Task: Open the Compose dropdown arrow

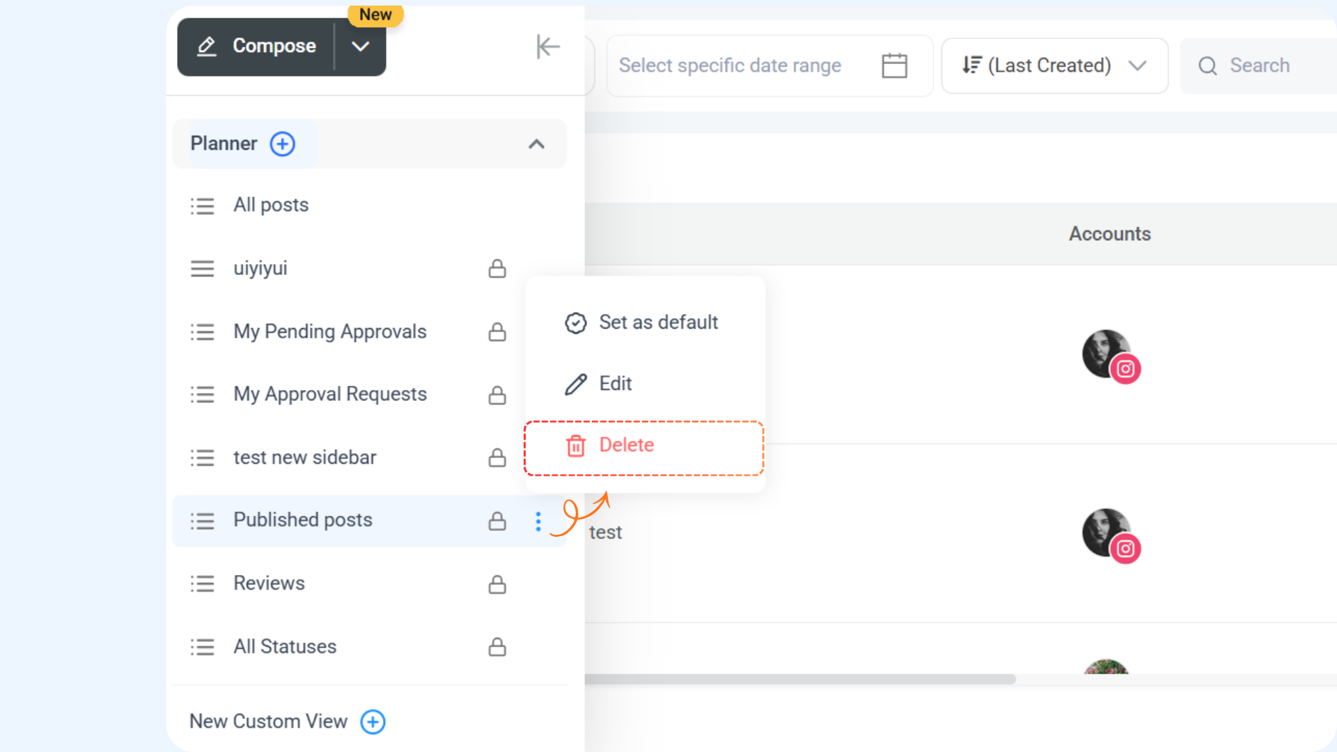Action: 360,47
